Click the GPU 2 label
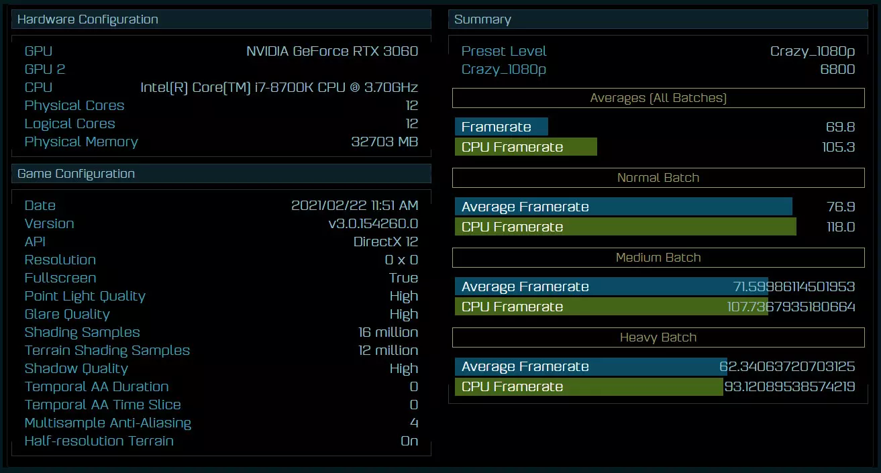 click(45, 69)
